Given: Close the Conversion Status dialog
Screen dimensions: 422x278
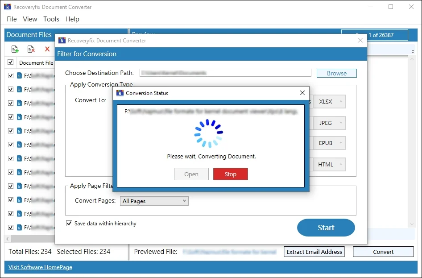Looking at the screenshot, I should 302,93.
